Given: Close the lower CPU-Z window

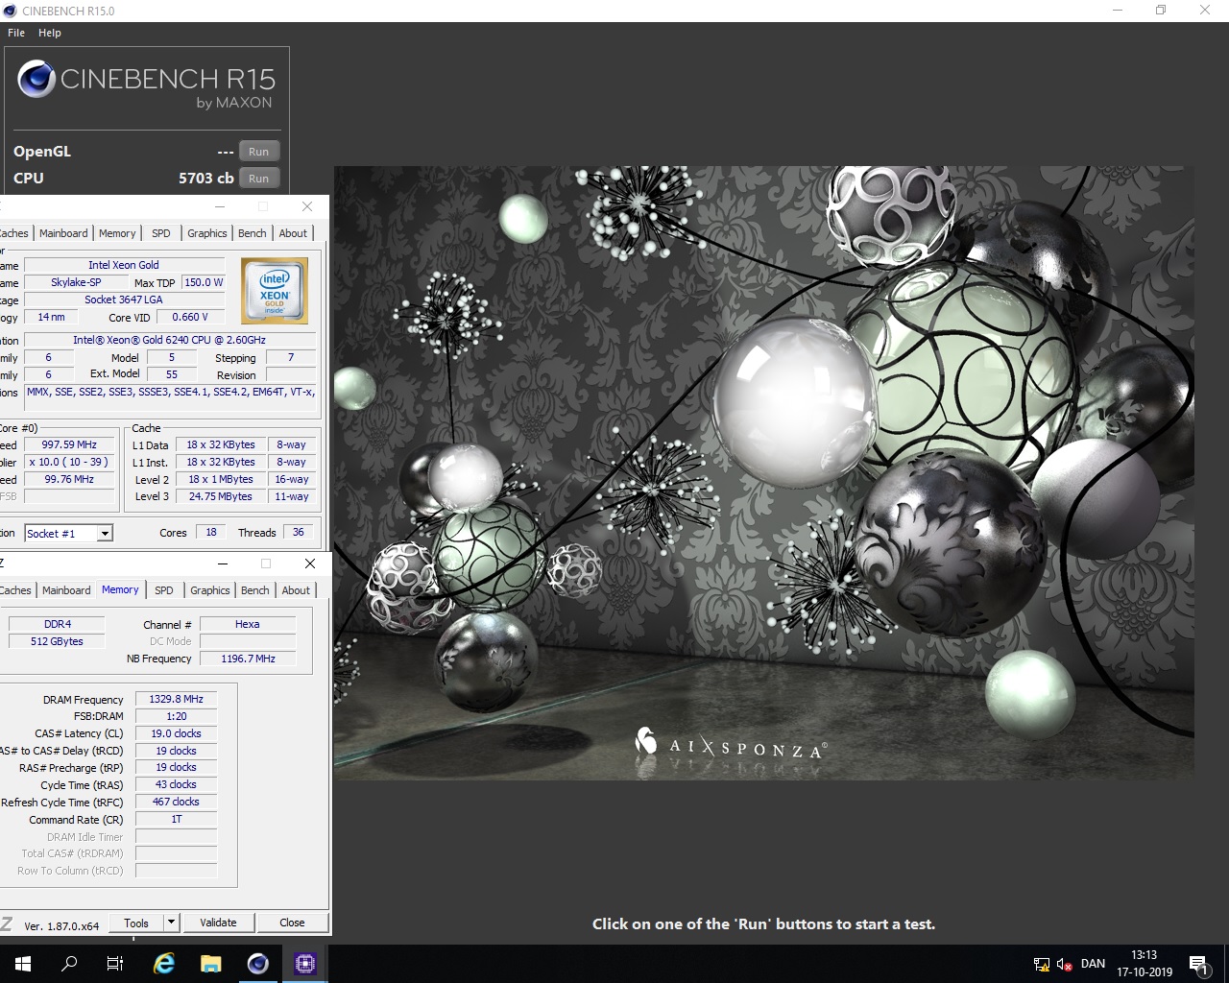Looking at the screenshot, I should (310, 563).
